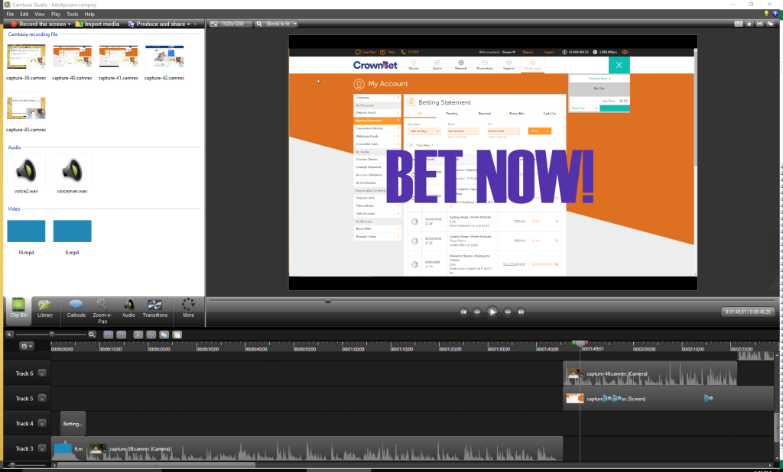This screenshot has width=783, height=472.
Task: Expand the Record the screen dropdown arrow
Action: click(x=70, y=24)
